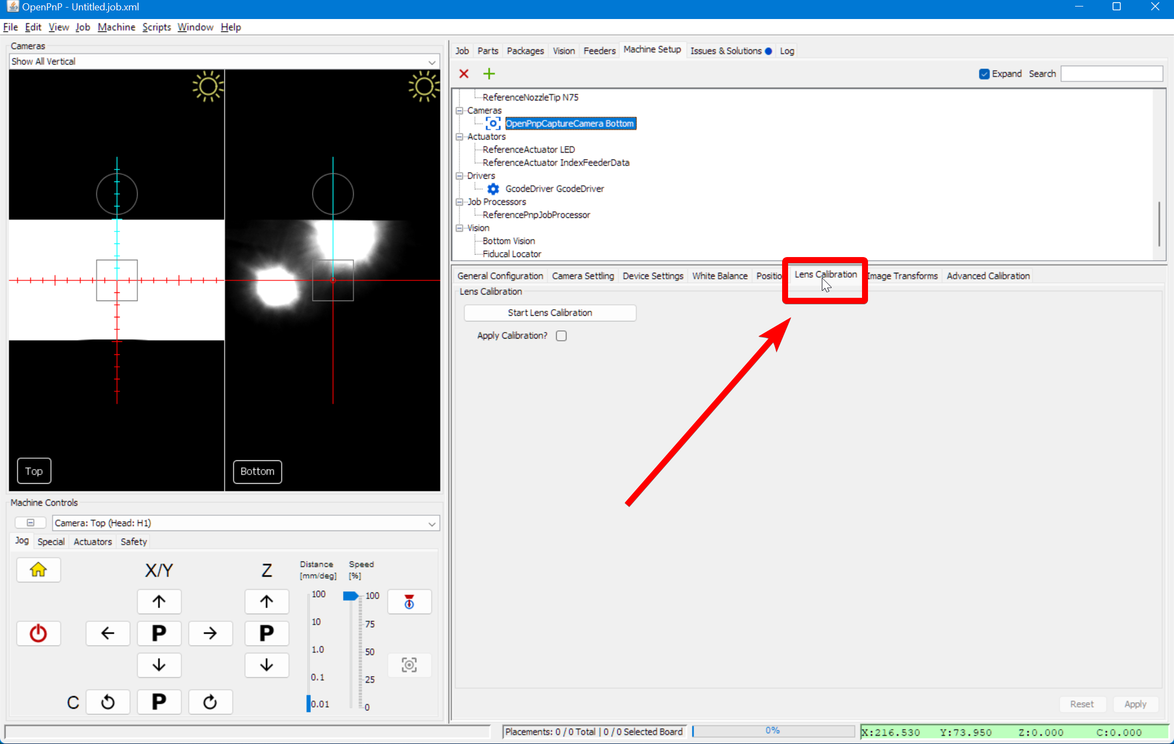Screen dimensions: 1174x744
Task: Click the counterclockwise rotation jog icon
Action: pos(108,702)
